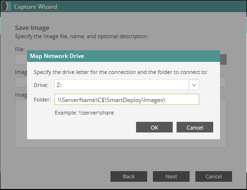
Task: Click the File: label in Capture Wizard
Action: (20, 49)
